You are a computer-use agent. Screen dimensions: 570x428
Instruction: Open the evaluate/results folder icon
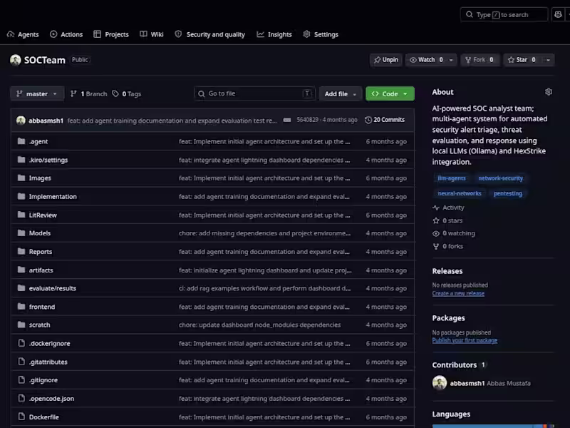pyautogui.click(x=21, y=288)
